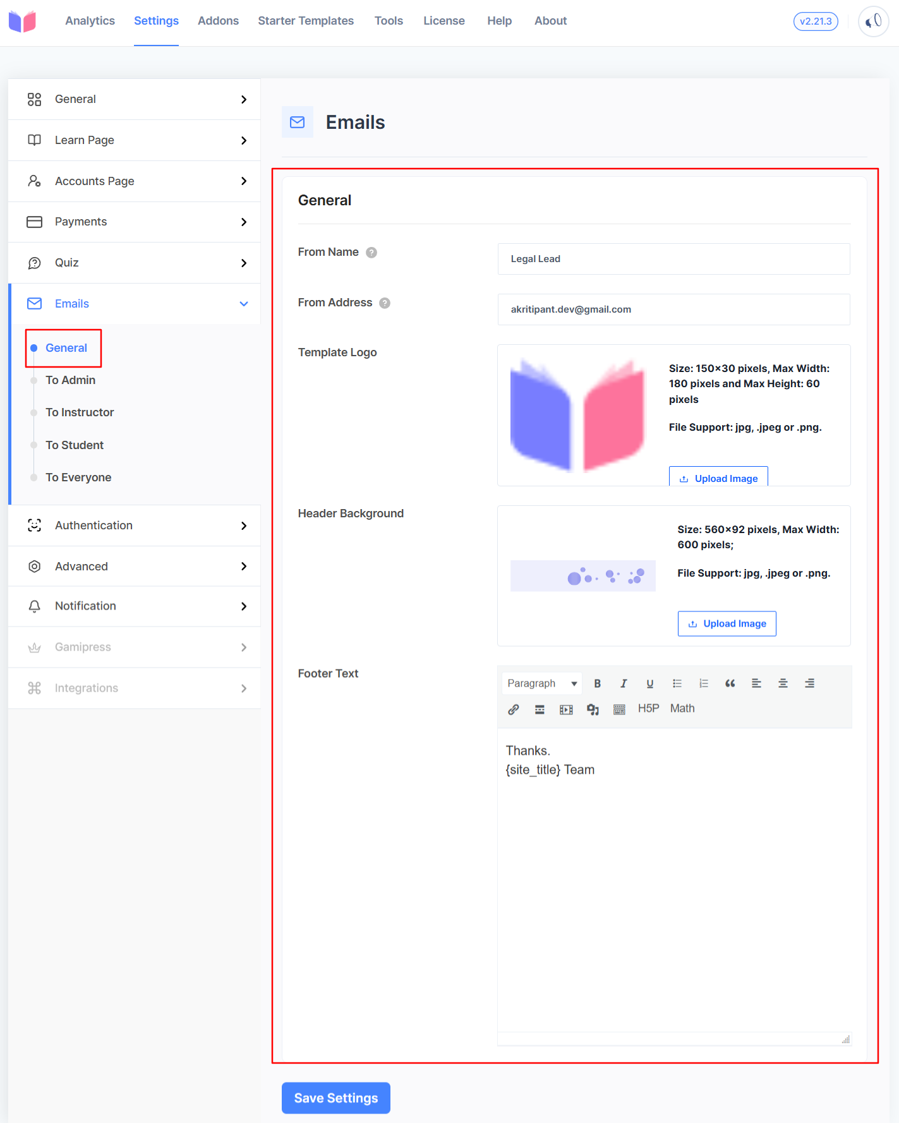Click the H5P editor button
Screen dimensions: 899x1123
coord(648,709)
